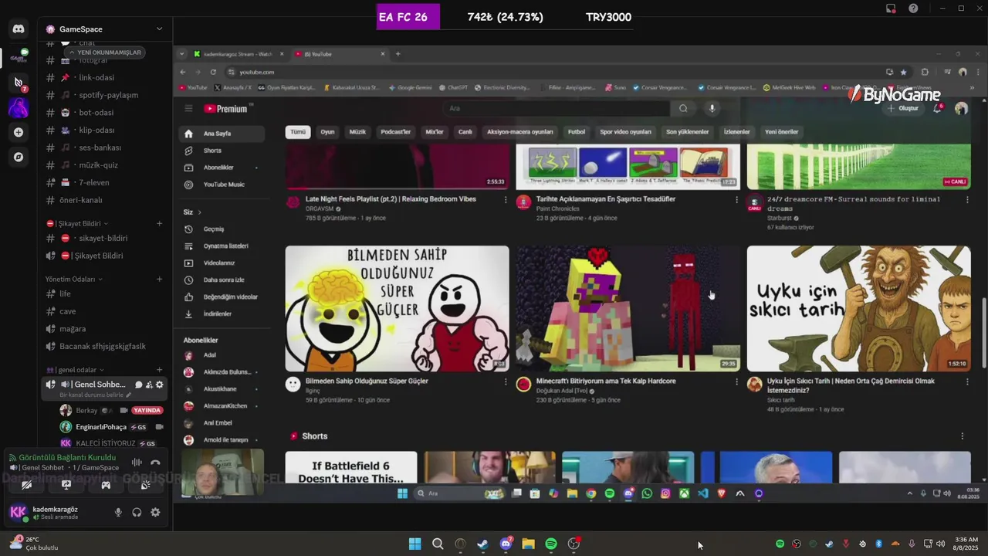Screen dimensions: 988x556
Task: Select the server icon with 7 badge
Action: 19,82
